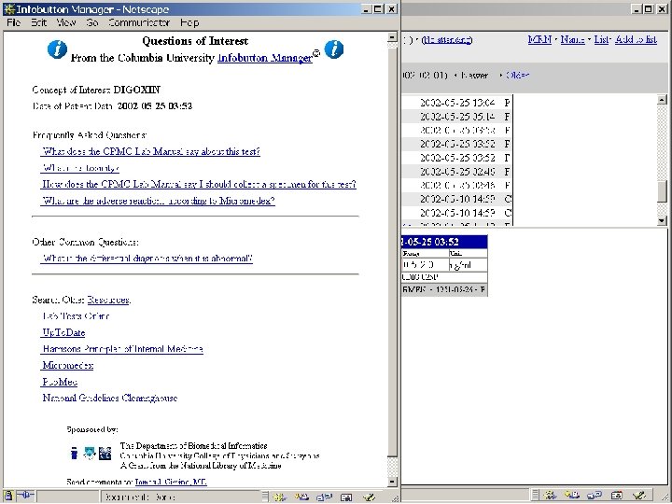Screen dimensions: 672x504
Task: Click results list scrollbar up arrow in right window
Action: tap(662, 100)
